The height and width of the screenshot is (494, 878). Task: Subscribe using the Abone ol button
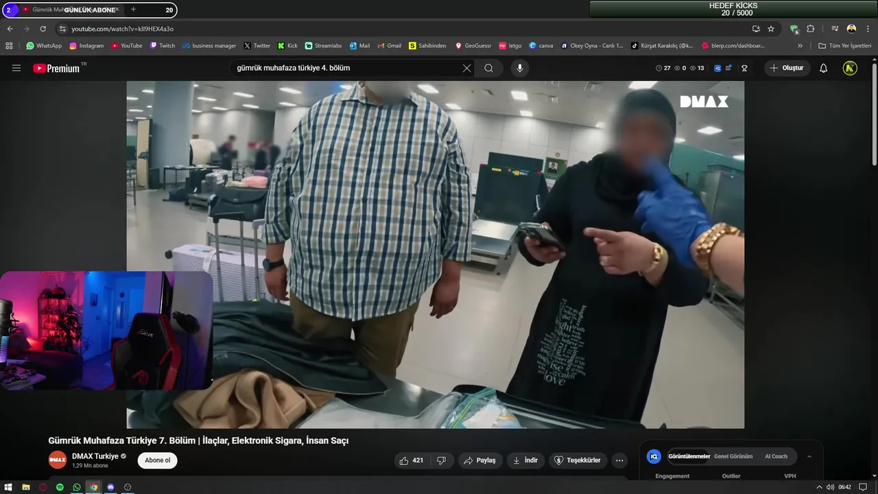157,460
